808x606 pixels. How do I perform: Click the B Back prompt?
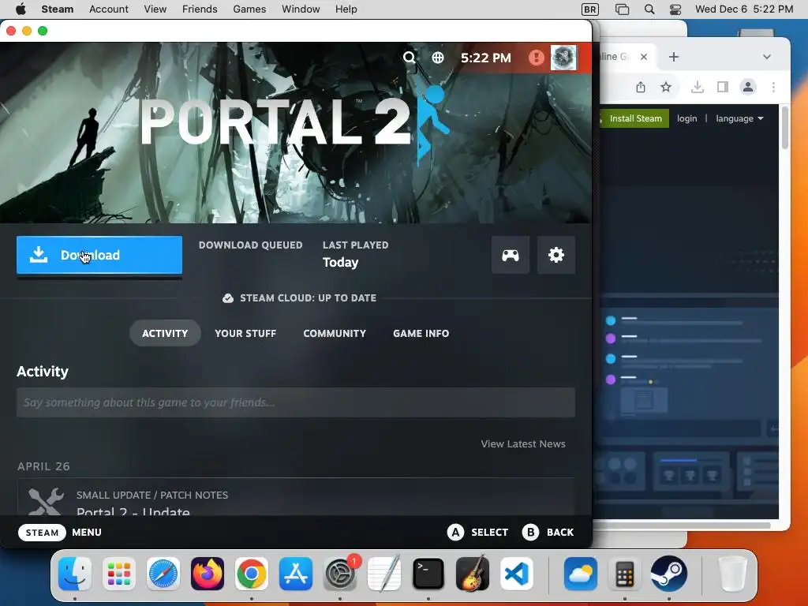click(x=548, y=533)
